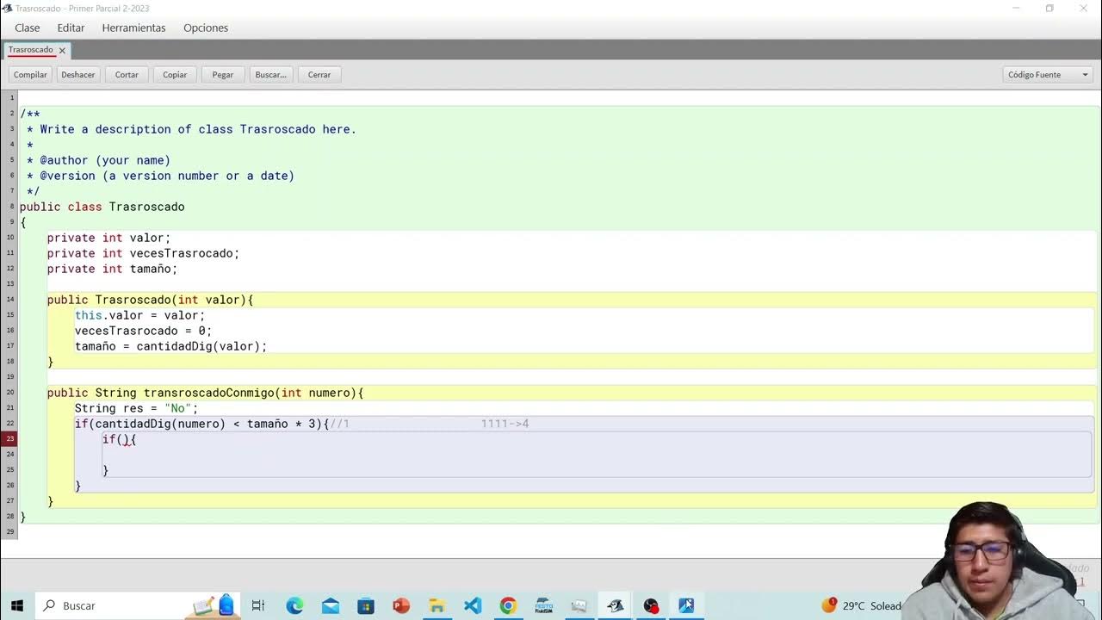Open the Windows Start menu
This screenshot has height=620, width=1102.
(x=17, y=605)
